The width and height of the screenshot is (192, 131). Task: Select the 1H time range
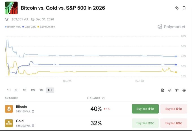9,90
